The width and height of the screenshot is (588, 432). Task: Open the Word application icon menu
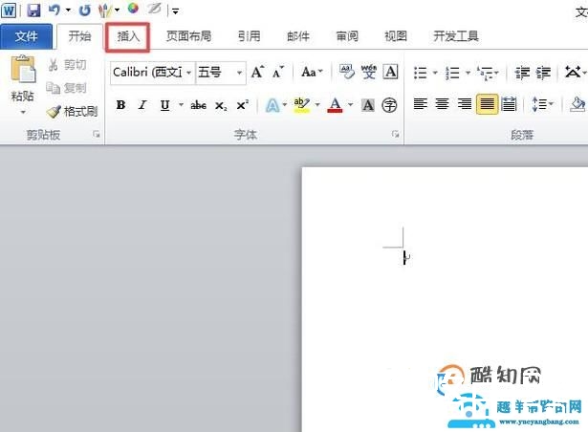point(9,11)
